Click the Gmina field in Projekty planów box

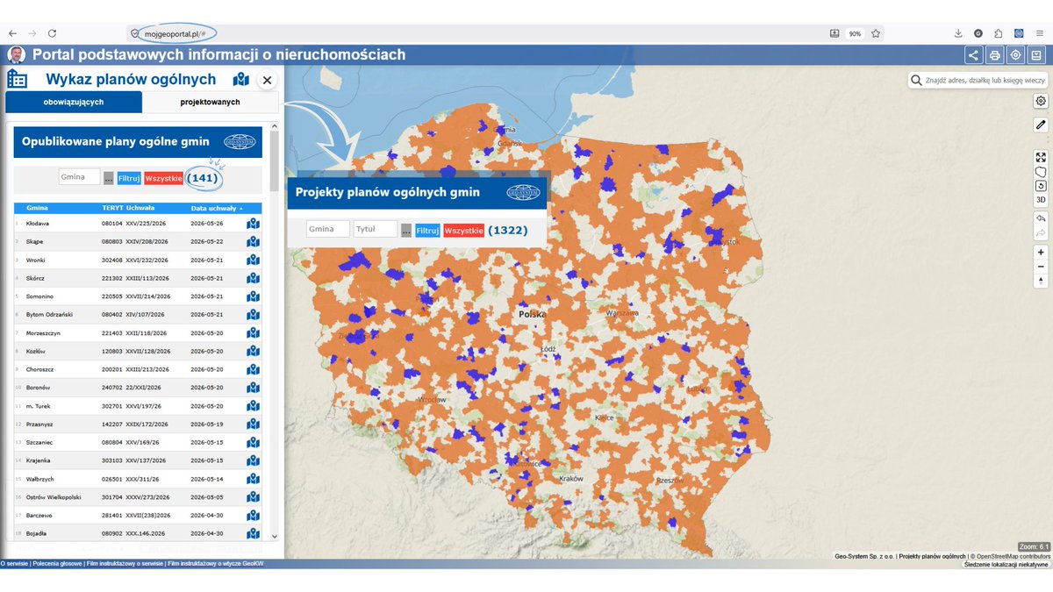(328, 229)
